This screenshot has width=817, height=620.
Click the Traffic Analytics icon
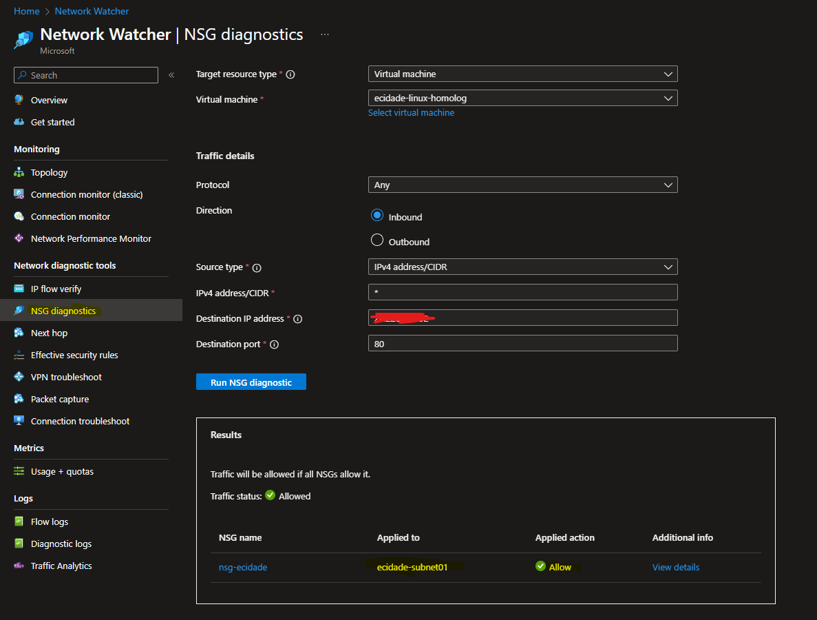(19, 566)
